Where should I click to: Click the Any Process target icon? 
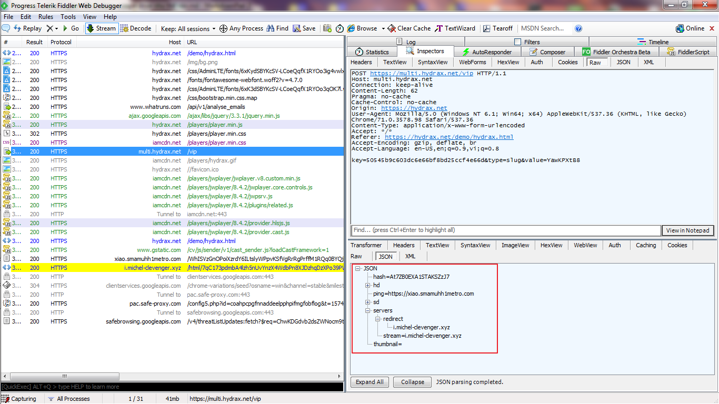pyautogui.click(x=223, y=28)
